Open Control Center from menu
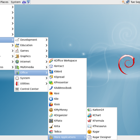 pos(31,89)
